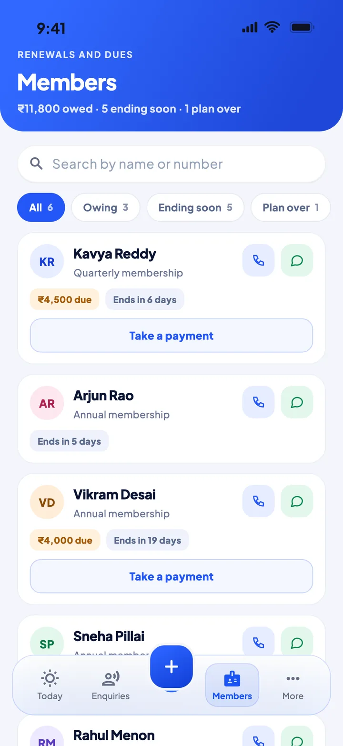Go to the Today tab
Screen dimensions: 343x746
pyautogui.click(x=50, y=685)
